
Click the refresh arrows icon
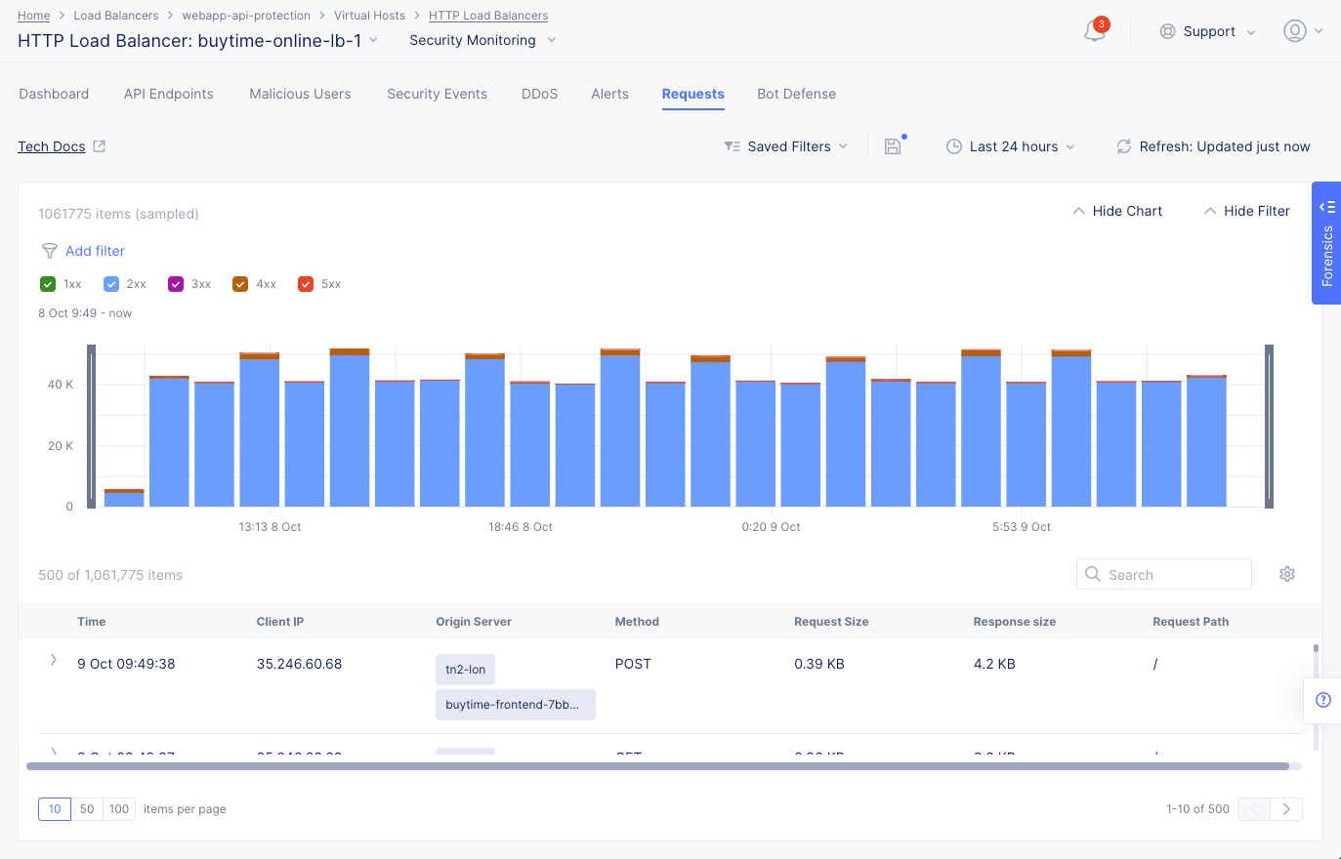click(1124, 146)
